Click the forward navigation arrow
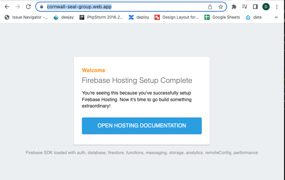 pos(18,7)
